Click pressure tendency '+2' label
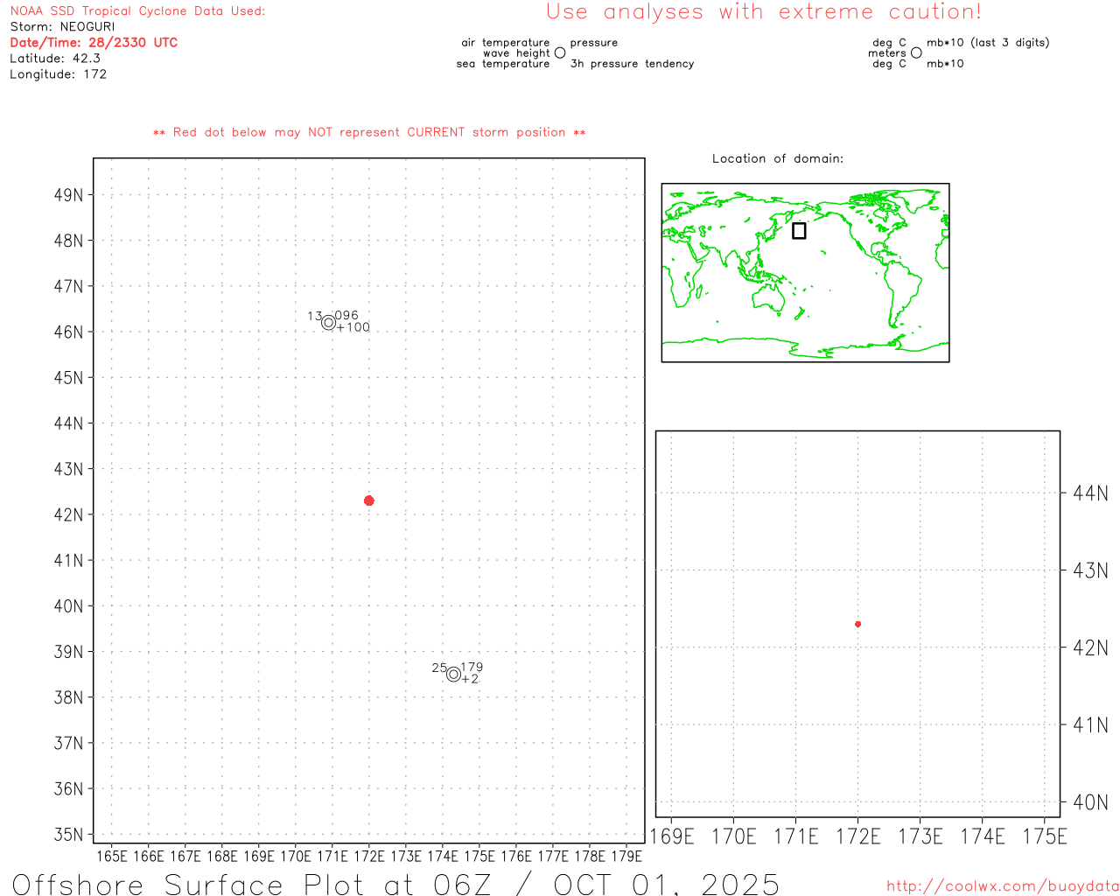Screen dimensions: 1120x896 (x=470, y=679)
